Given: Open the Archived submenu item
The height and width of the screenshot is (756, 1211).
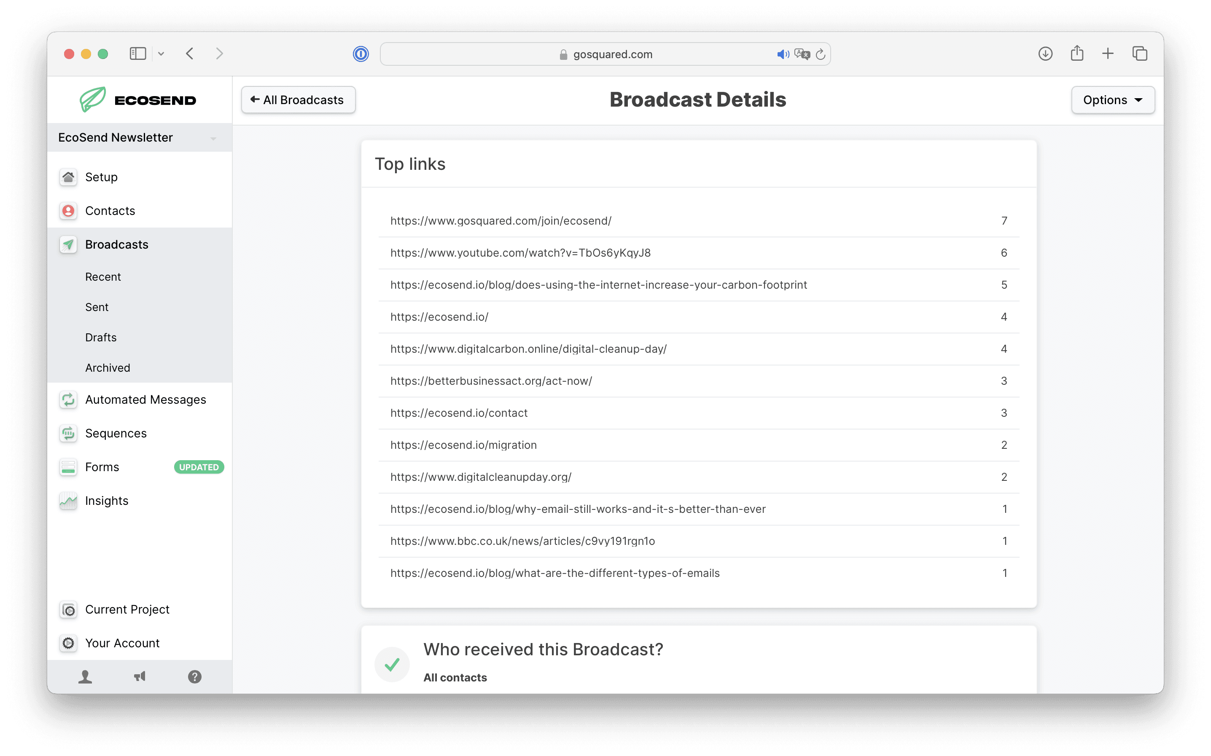Looking at the screenshot, I should pos(108,367).
